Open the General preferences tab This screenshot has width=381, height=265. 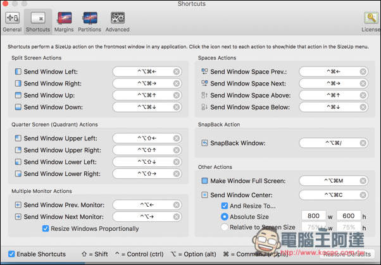(x=12, y=22)
